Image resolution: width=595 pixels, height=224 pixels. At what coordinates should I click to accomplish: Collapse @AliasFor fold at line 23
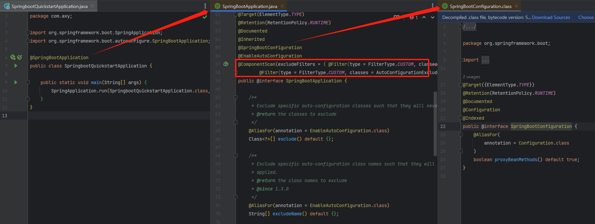pyautogui.click(x=461, y=135)
